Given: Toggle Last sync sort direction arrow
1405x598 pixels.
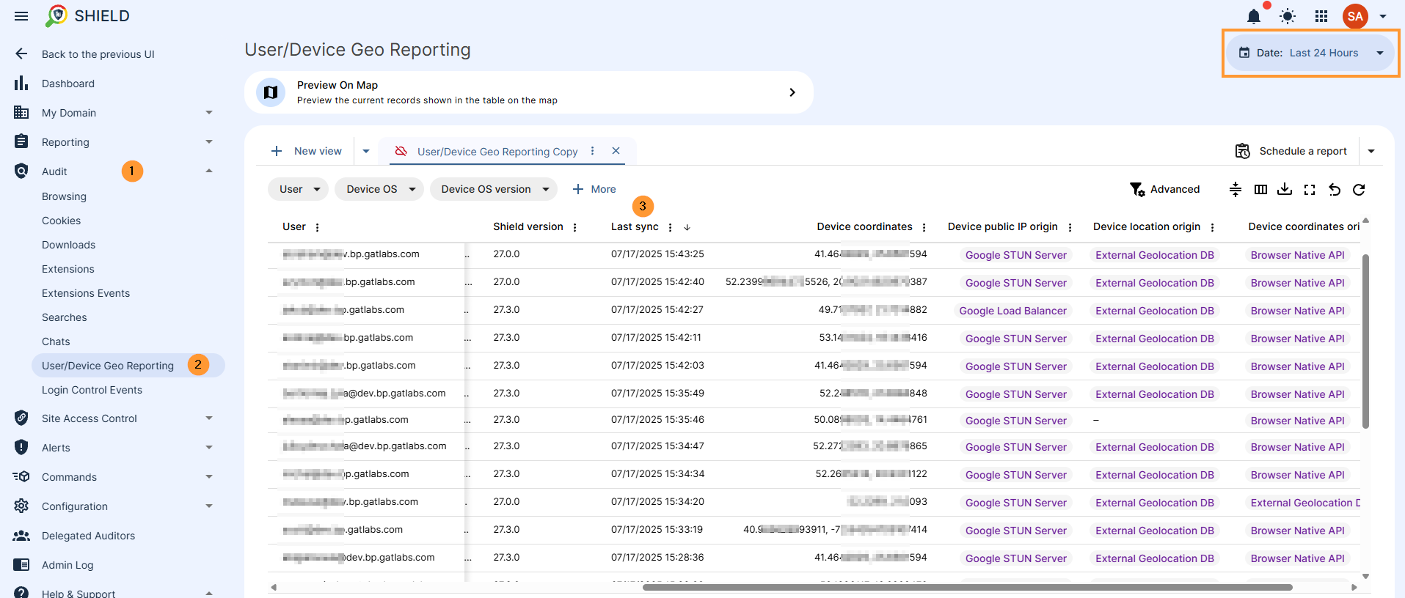Looking at the screenshot, I should click(x=687, y=227).
